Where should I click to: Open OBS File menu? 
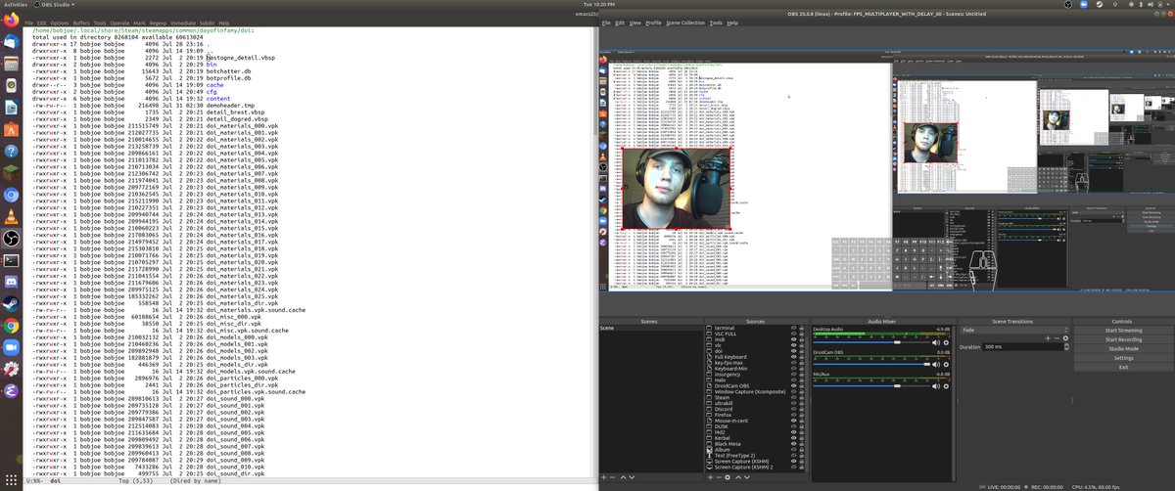pos(606,22)
